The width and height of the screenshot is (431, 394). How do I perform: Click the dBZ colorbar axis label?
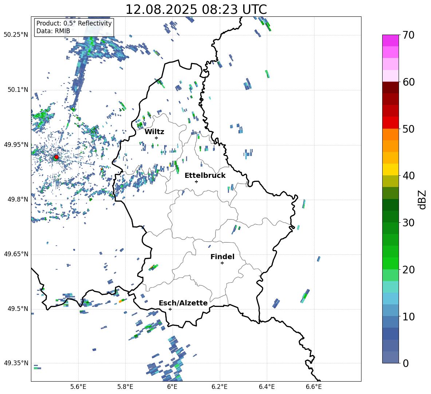pyautogui.click(x=422, y=200)
